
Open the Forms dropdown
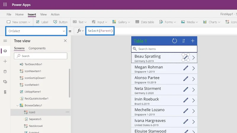click(x=168, y=22)
